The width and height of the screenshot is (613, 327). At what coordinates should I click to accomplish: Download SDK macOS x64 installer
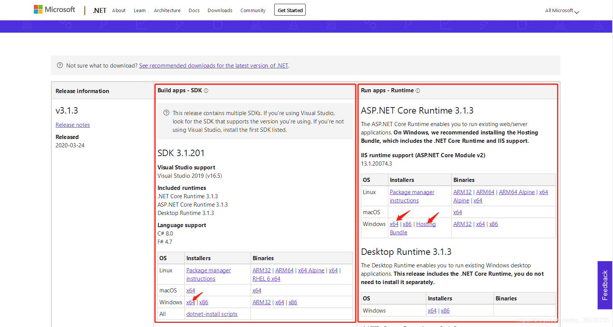[191, 291]
